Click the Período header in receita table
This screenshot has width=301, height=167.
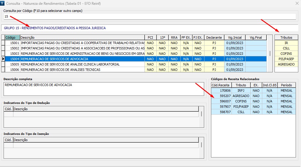286,85
